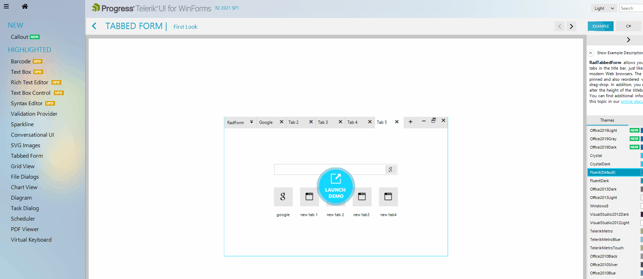Open the Light theme dropdown
Image resolution: width=643 pixels, height=279 pixels.
(604, 8)
